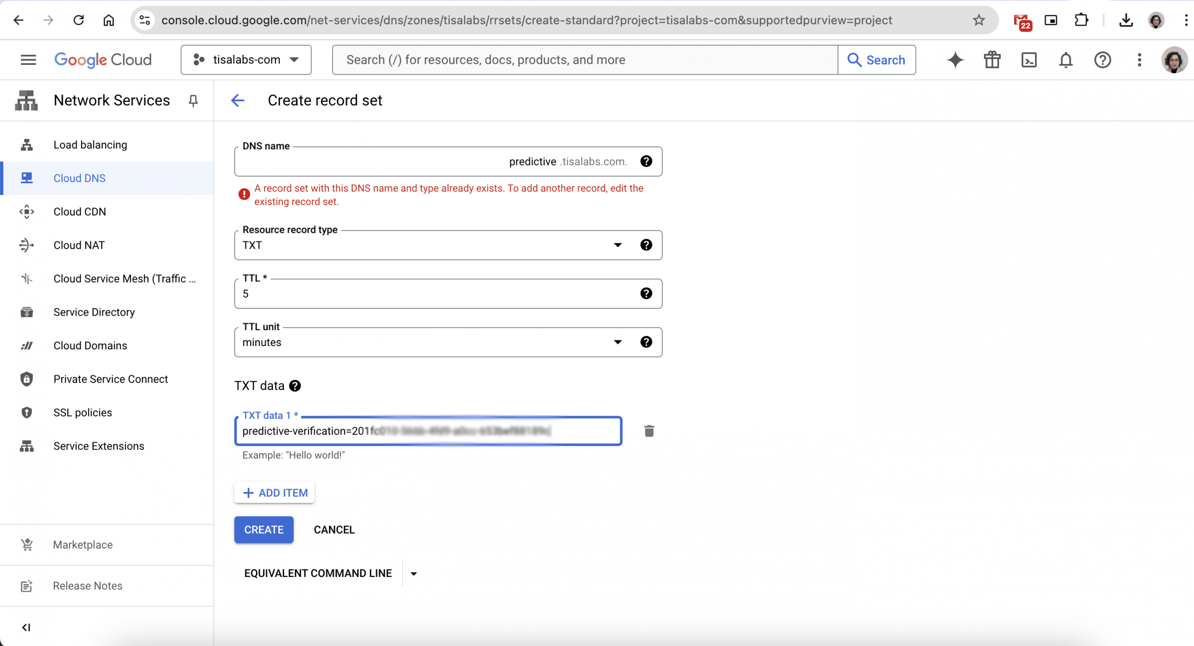Open Service Extensions page
Screen dimensions: 1194x646
tap(107, 446)
